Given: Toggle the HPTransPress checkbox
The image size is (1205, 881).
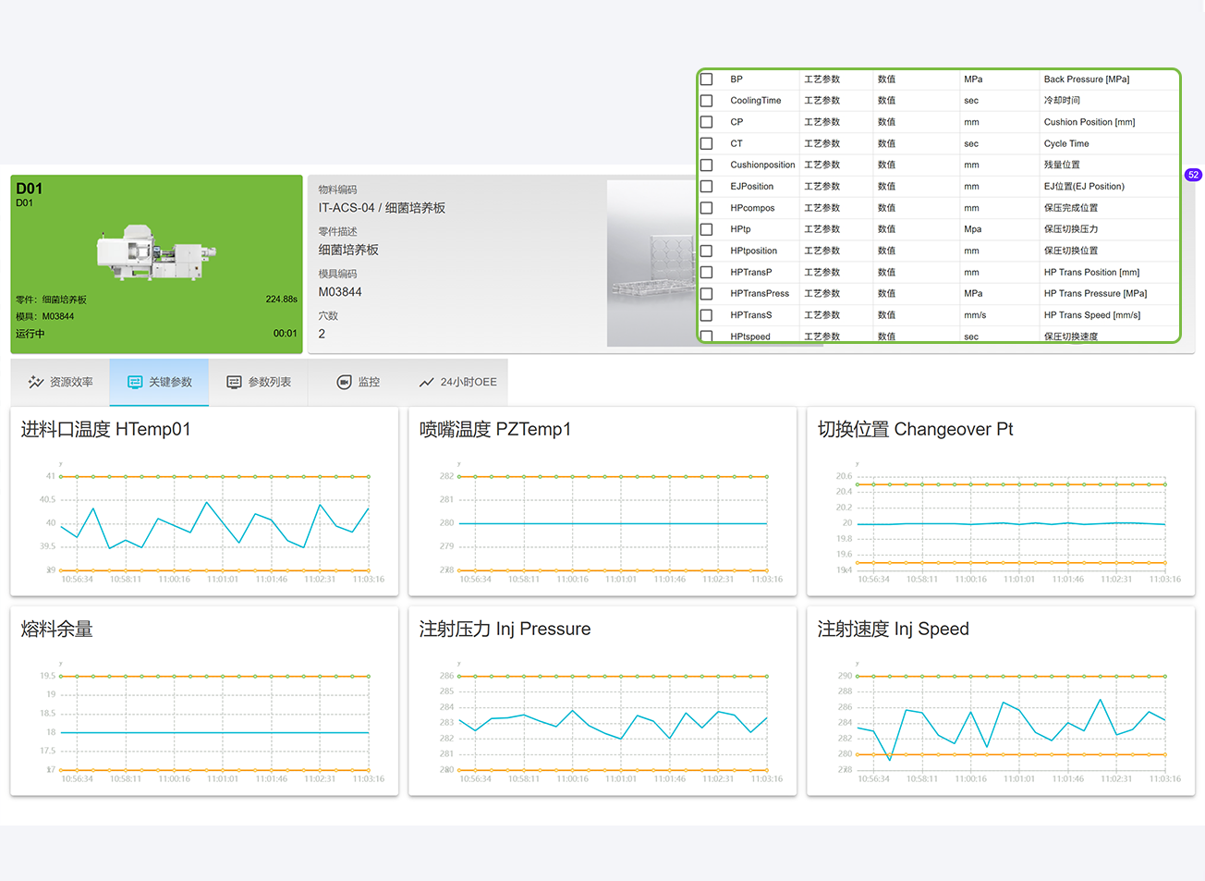Looking at the screenshot, I should pyautogui.click(x=707, y=294).
